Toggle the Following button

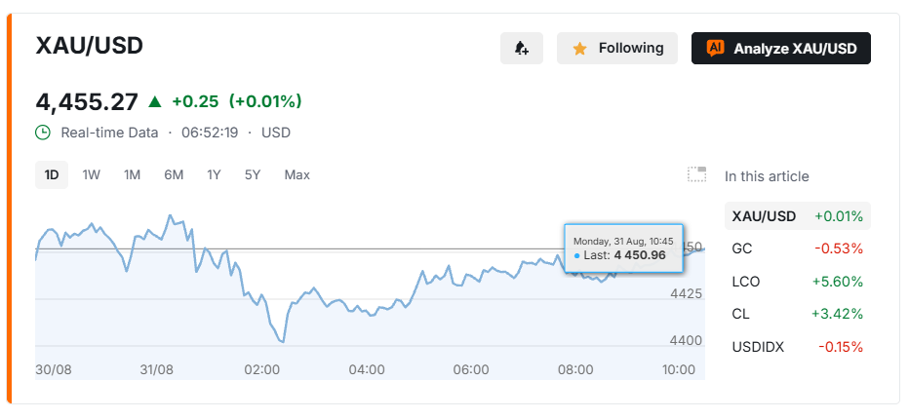(616, 48)
